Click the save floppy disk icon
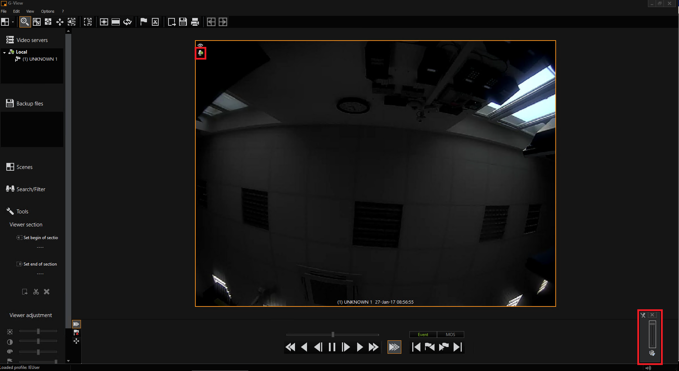The width and height of the screenshot is (679, 371). (183, 22)
